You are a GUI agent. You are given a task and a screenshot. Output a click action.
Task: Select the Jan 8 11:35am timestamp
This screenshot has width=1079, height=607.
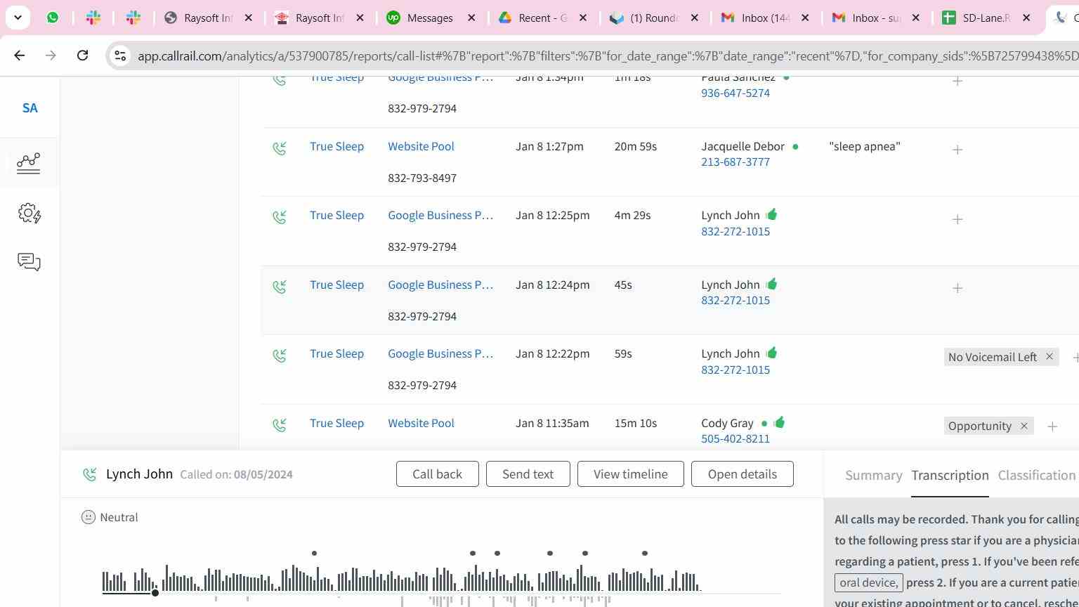click(x=552, y=423)
